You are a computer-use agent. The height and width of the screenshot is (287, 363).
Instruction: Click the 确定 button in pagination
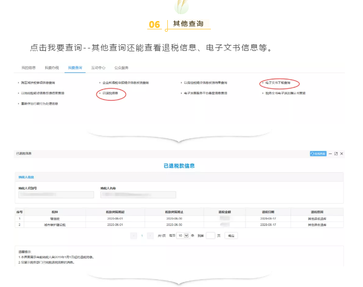[x=231, y=236]
